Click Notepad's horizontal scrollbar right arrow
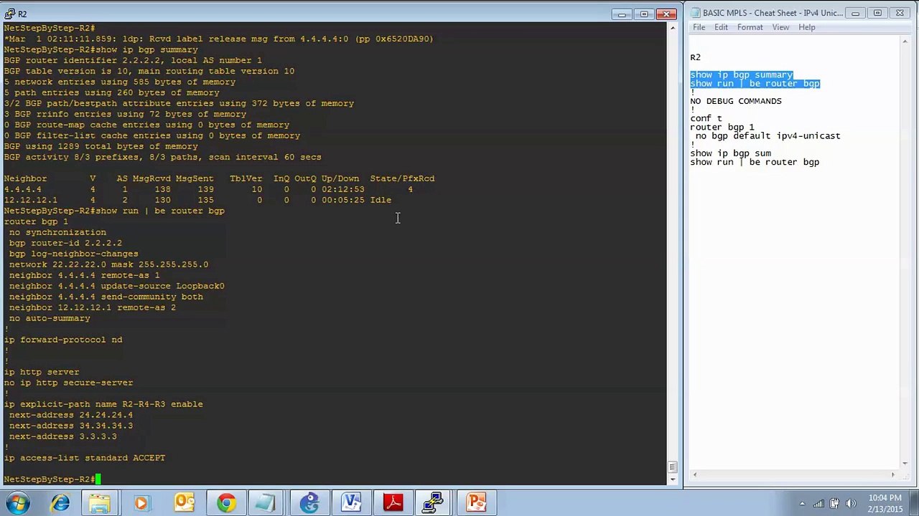Viewport: 919px width, 516px height. tap(893, 474)
